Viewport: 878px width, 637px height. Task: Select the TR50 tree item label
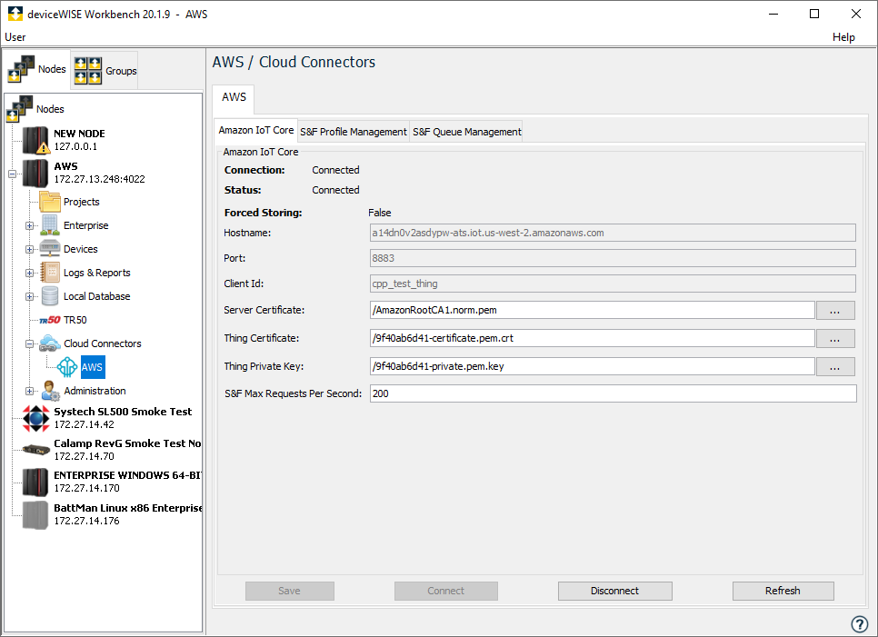point(75,320)
